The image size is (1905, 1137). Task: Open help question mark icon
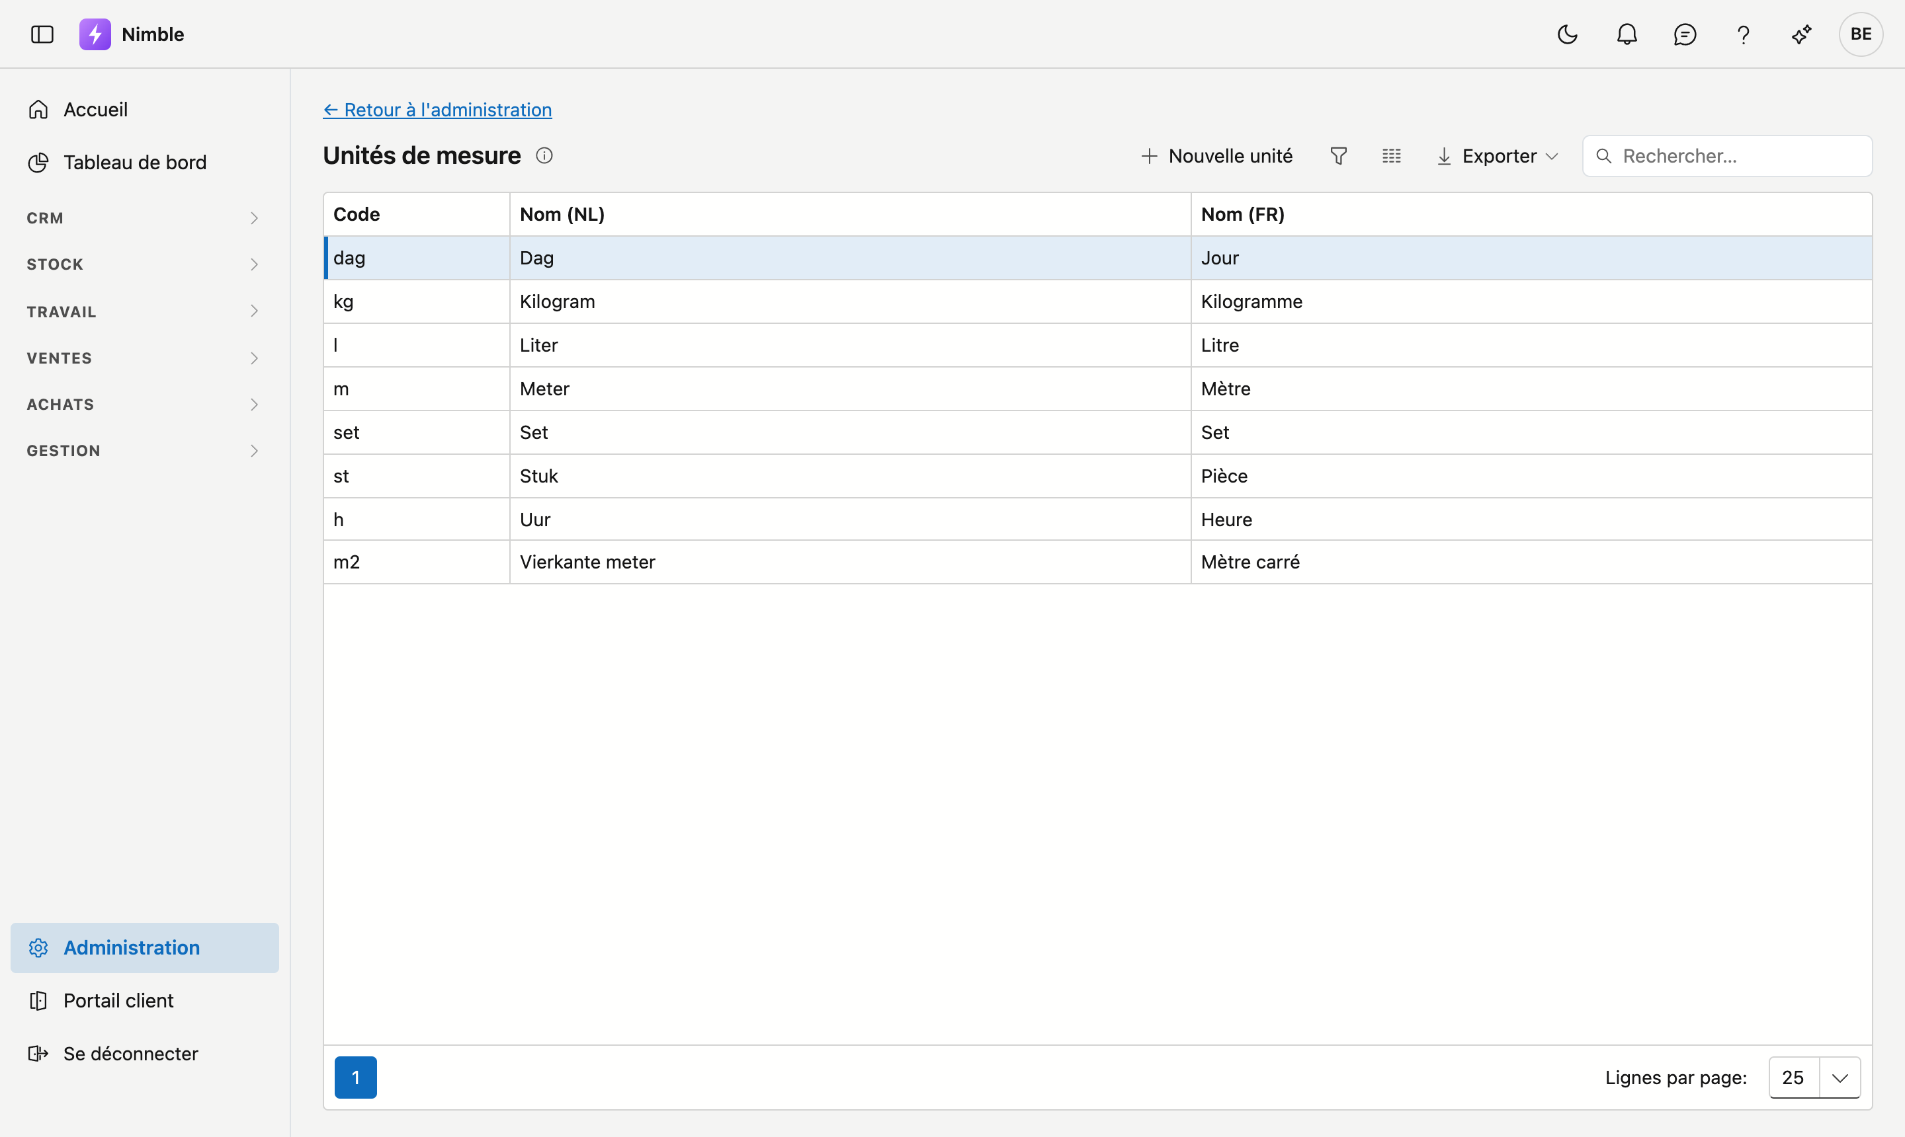1743,34
